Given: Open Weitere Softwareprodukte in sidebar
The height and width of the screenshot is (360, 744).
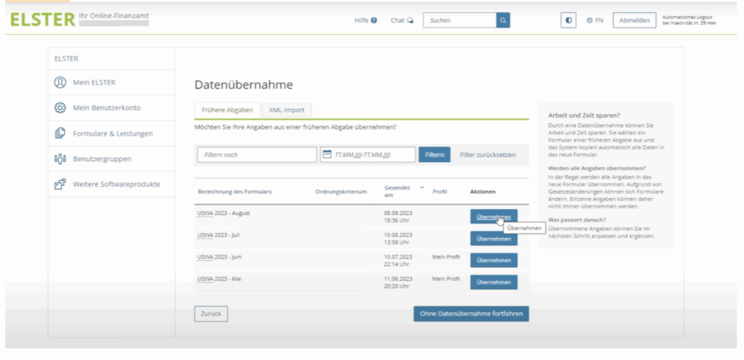Looking at the screenshot, I should pyautogui.click(x=116, y=184).
